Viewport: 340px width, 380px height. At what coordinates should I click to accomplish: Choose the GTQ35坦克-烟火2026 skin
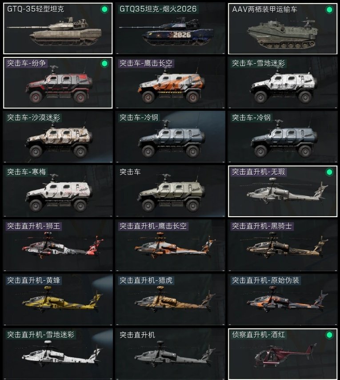coord(170,28)
